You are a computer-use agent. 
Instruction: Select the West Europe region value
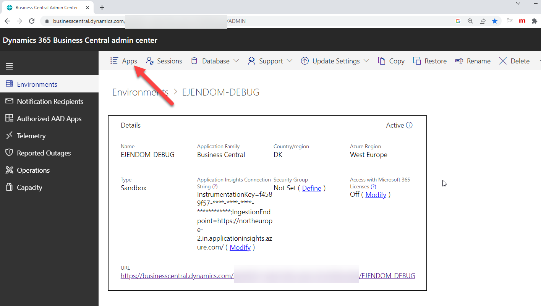coord(369,155)
